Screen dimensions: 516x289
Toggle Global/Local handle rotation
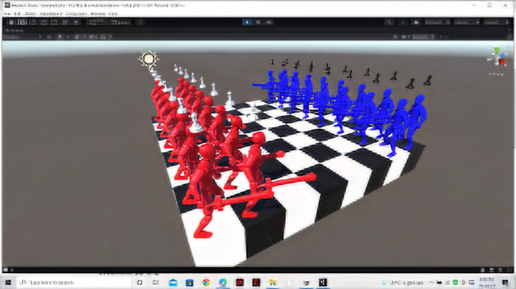120,22
